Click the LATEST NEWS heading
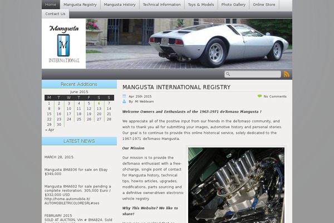This screenshot has width=334, height=223. [79, 141]
